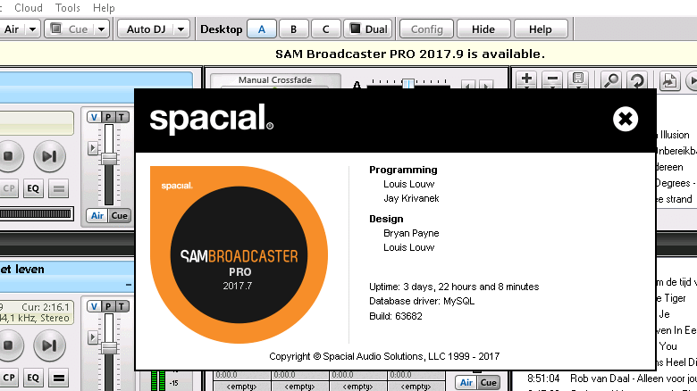Image resolution: width=697 pixels, height=391 pixels.
Task: Click the 'Cur: 2:16.1' time display
Action: coord(46,307)
